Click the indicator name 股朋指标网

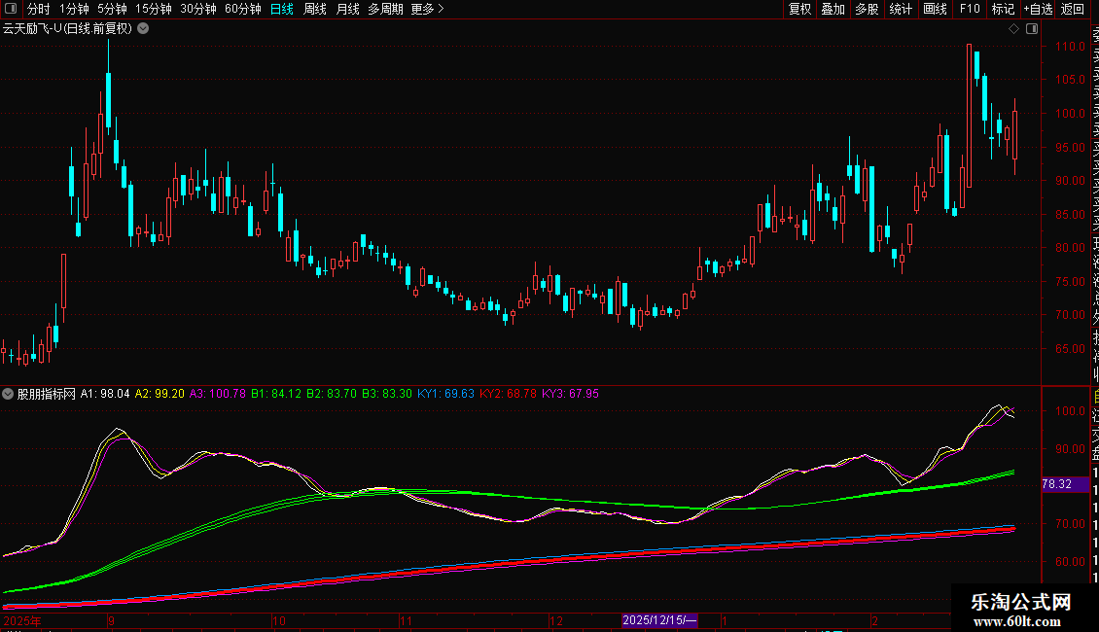47,394
